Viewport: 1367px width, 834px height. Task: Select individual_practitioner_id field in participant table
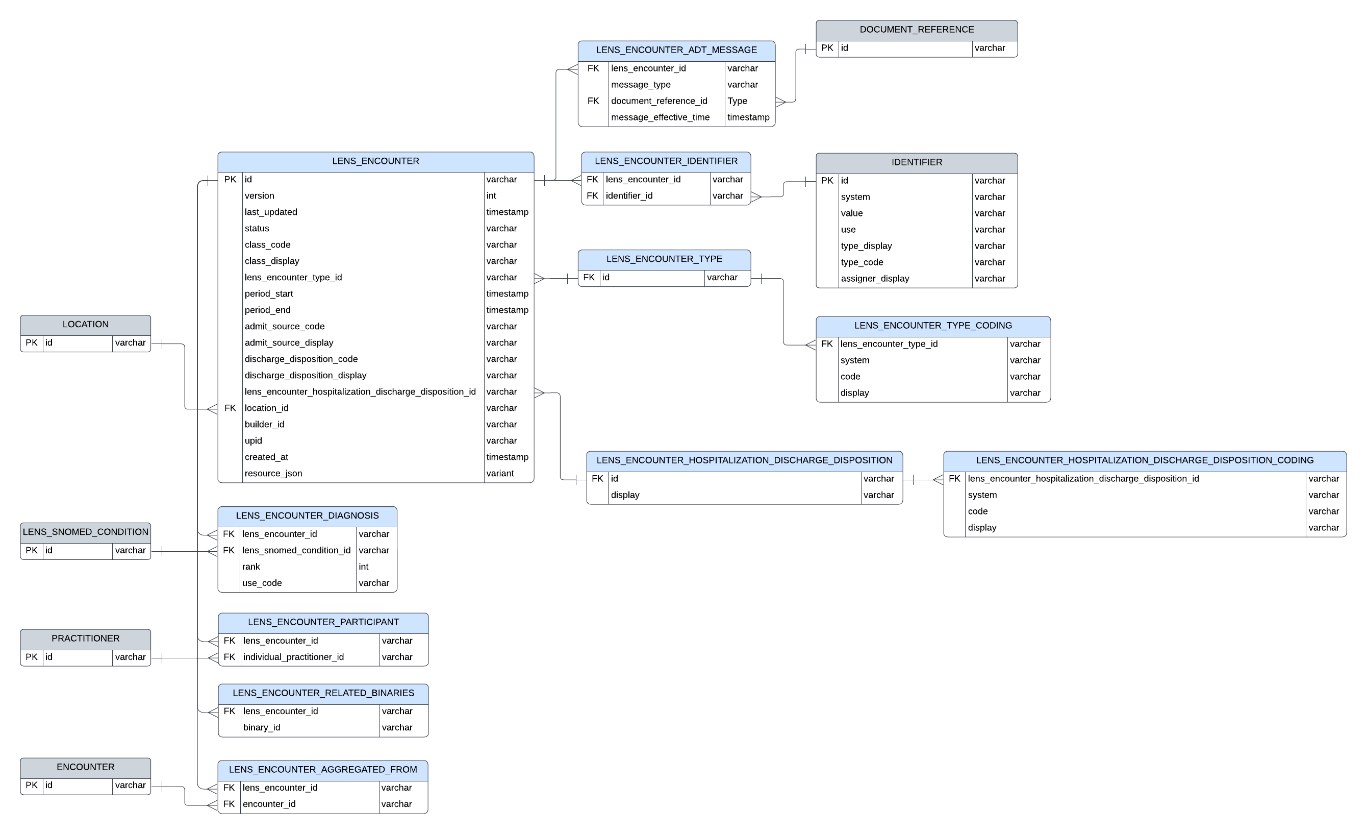point(293,657)
